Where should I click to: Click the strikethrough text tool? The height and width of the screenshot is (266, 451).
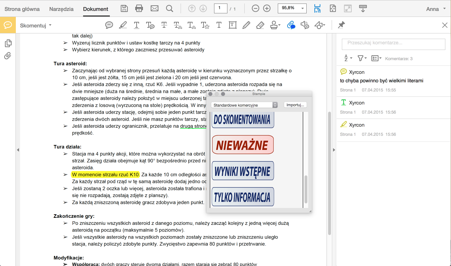pyautogui.click(x=164, y=25)
